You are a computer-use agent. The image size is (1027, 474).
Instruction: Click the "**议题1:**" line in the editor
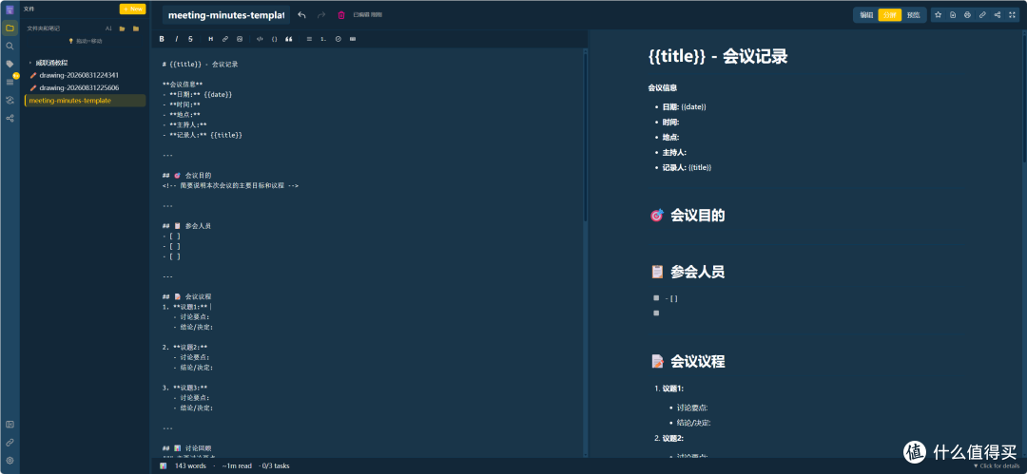coord(186,307)
